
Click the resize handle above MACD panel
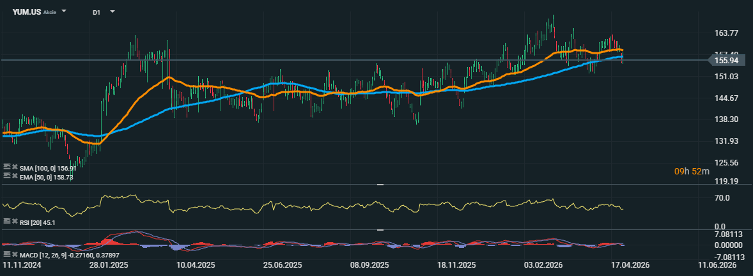pos(380,229)
